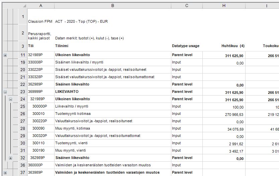
Task: Click 'Parent level' cell in row 37
Action: click(x=187, y=172)
